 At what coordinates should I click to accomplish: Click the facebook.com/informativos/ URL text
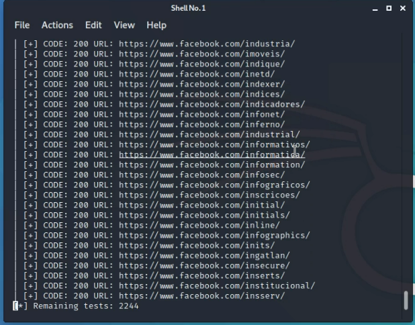point(214,144)
